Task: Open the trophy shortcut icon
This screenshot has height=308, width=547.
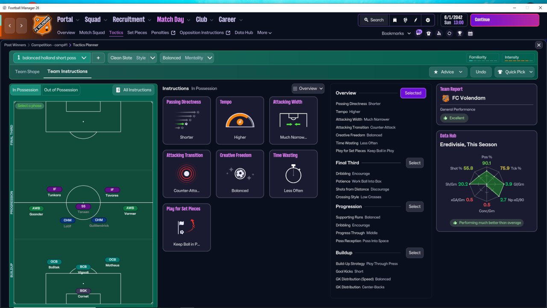Action: [460, 33]
